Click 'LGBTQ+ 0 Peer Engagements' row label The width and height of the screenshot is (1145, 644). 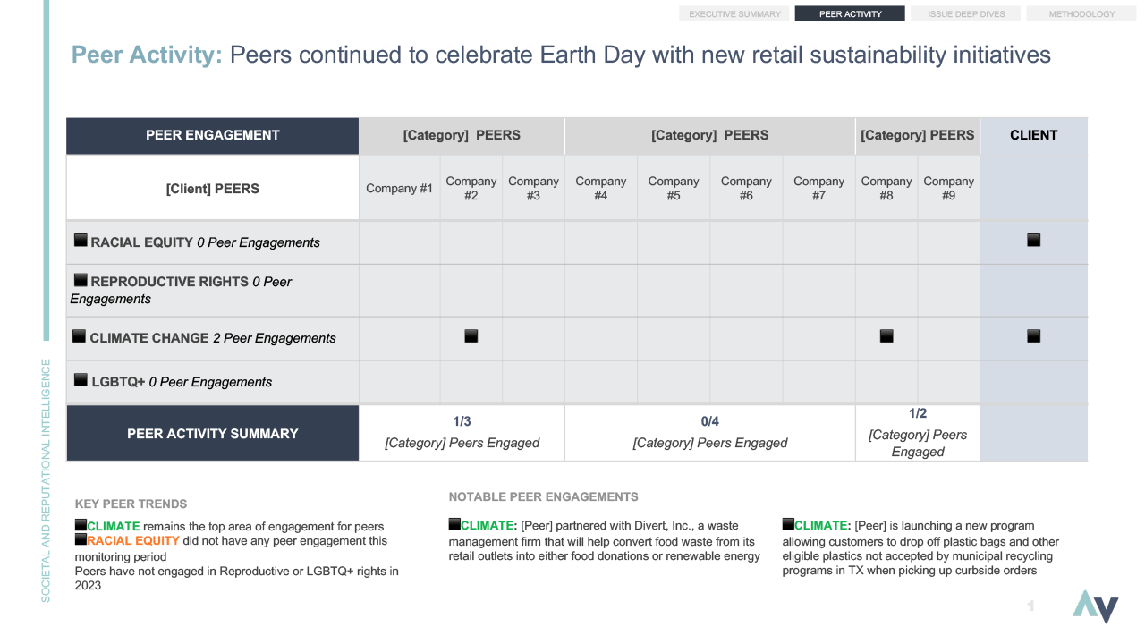pyautogui.click(x=182, y=382)
